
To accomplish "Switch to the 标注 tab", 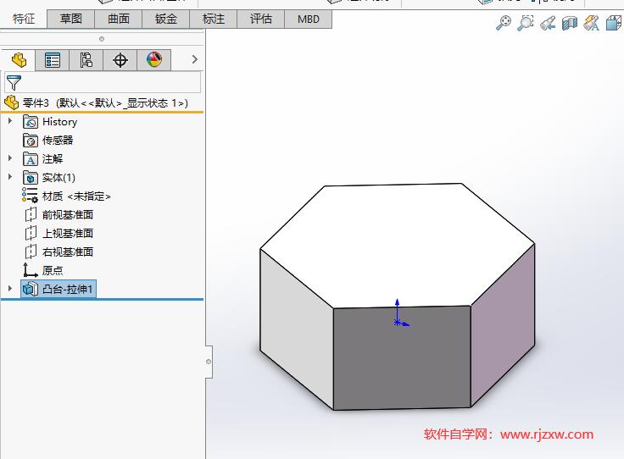I will (214, 19).
